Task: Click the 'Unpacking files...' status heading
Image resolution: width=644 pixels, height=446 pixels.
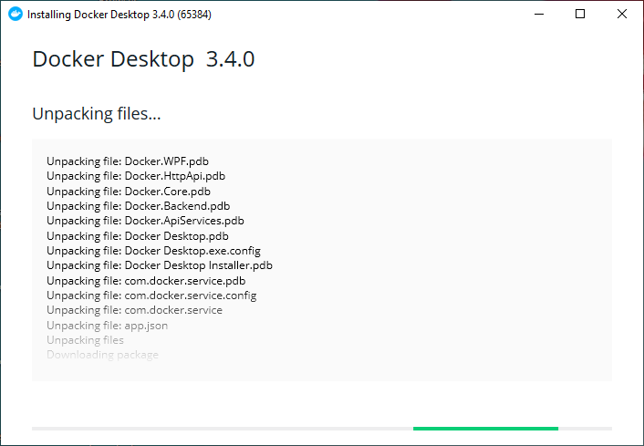Action: coord(97,114)
